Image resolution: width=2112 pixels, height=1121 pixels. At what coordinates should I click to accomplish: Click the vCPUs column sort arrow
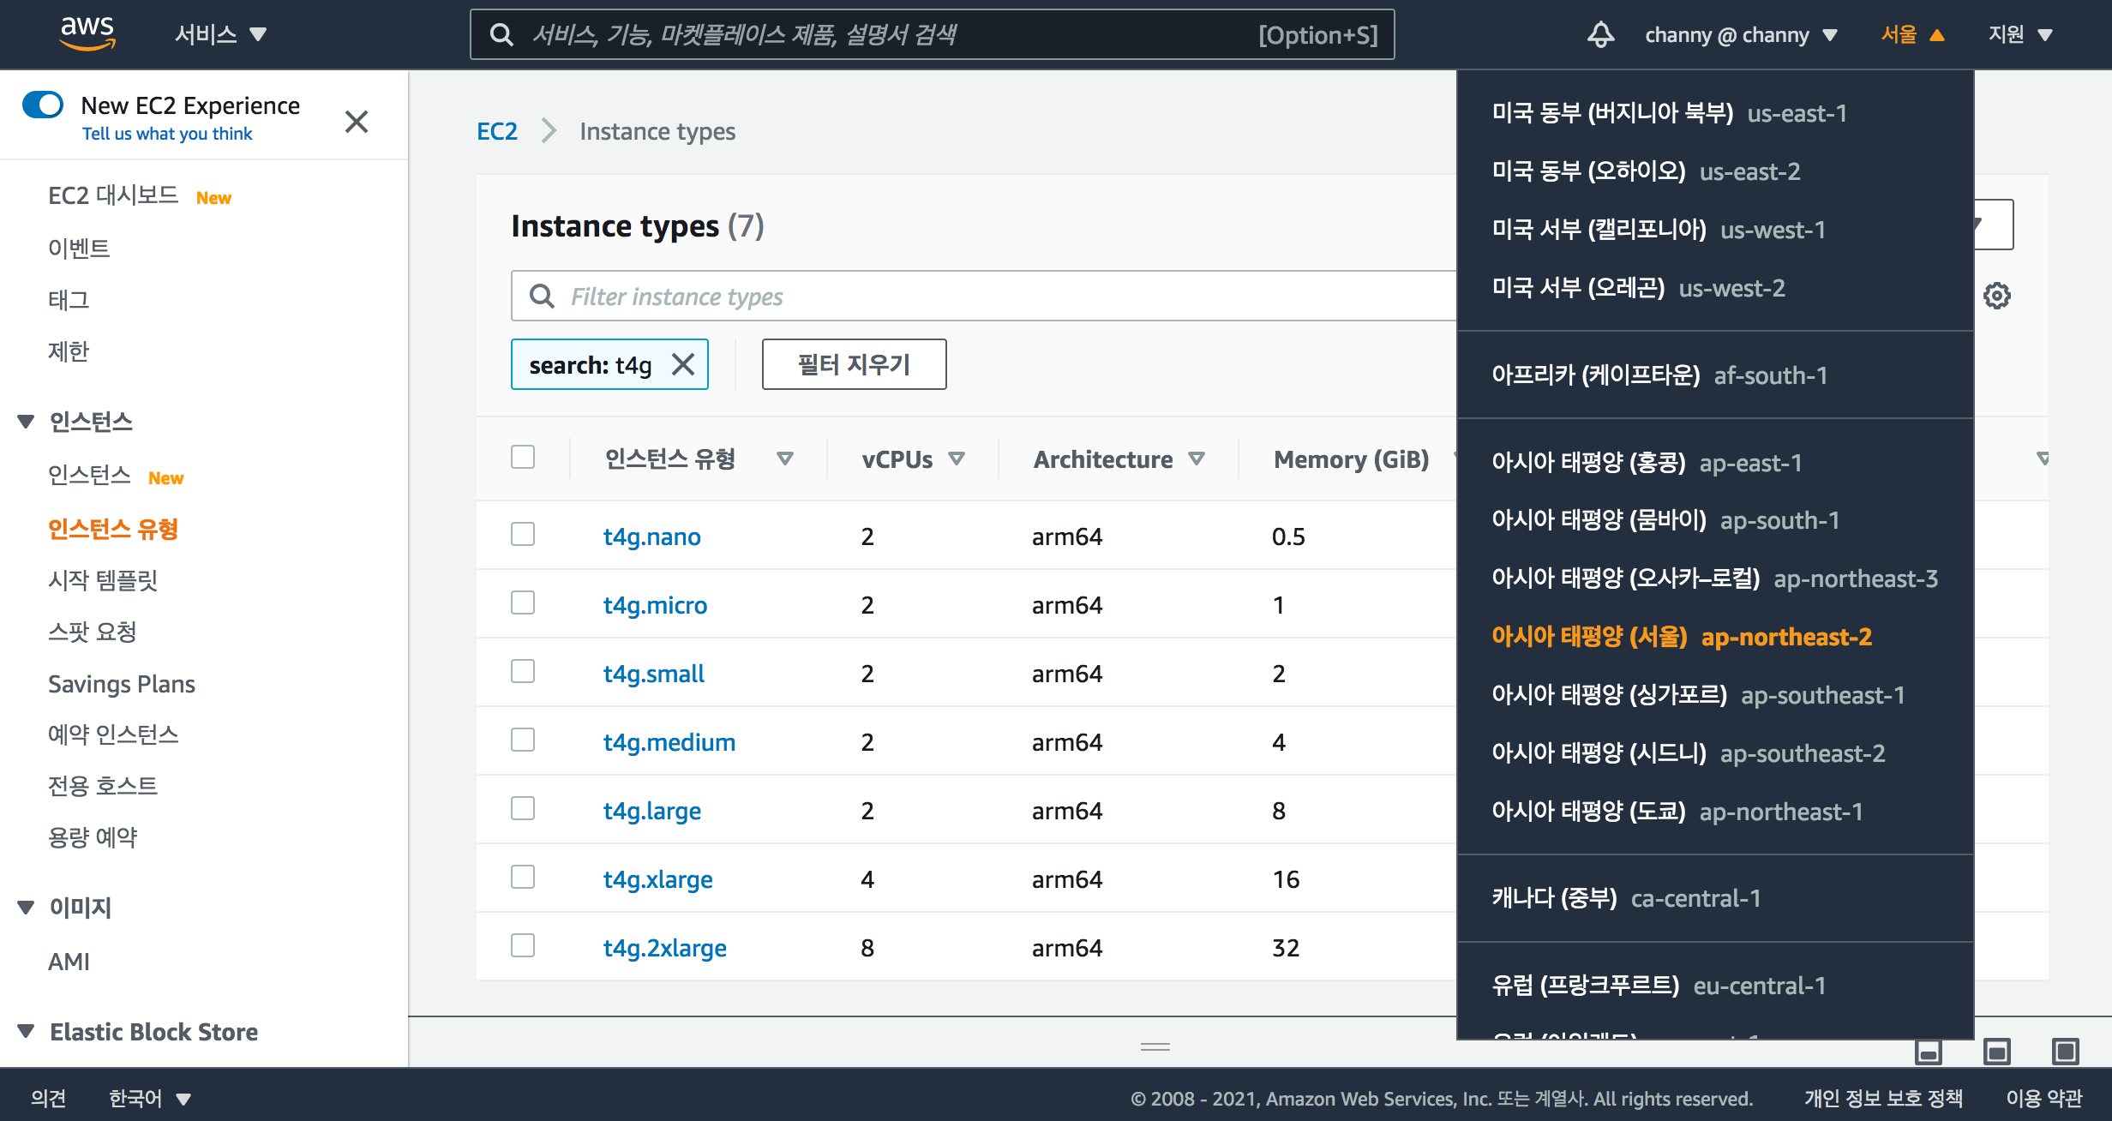point(957,459)
